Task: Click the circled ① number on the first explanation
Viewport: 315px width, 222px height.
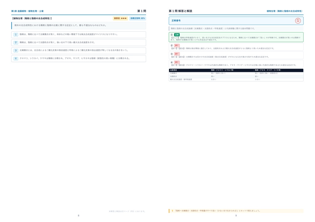Action: click(x=172, y=35)
